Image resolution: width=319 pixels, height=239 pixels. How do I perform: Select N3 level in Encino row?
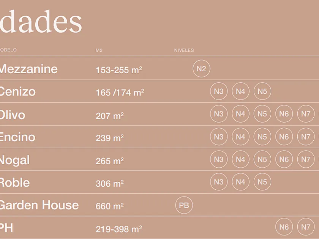click(x=219, y=137)
